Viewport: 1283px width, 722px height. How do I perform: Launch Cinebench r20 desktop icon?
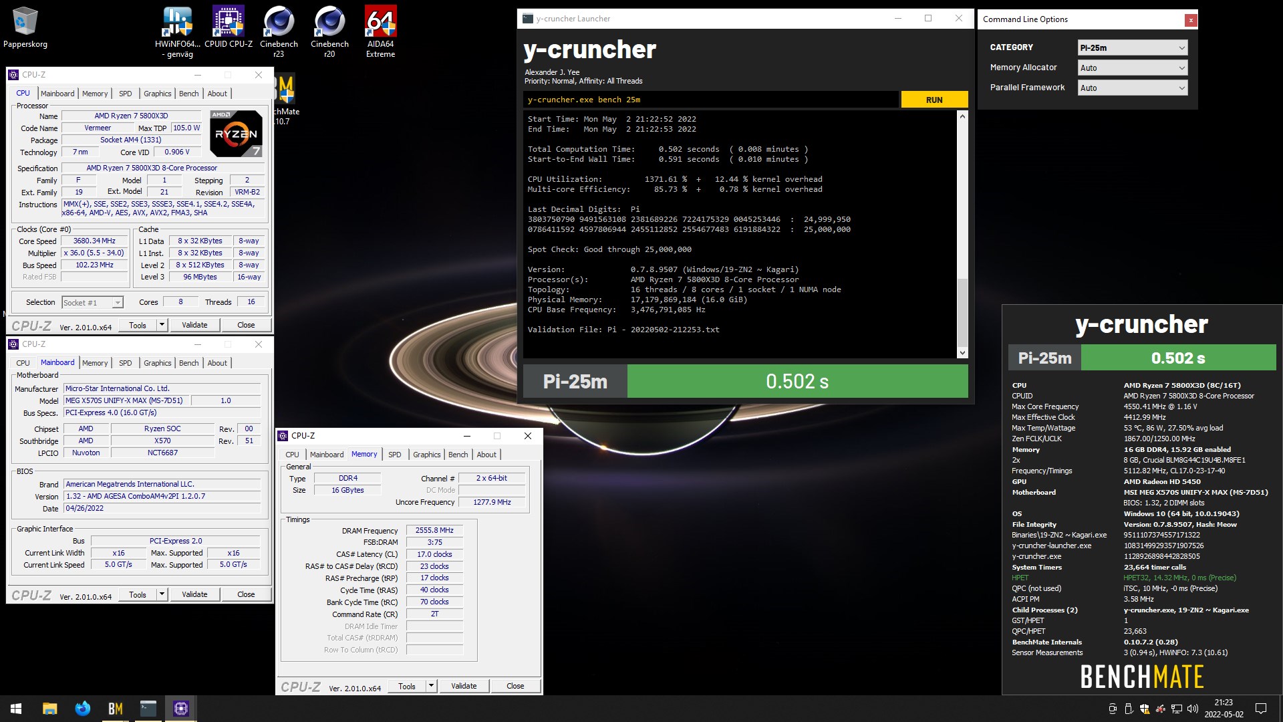(x=329, y=31)
